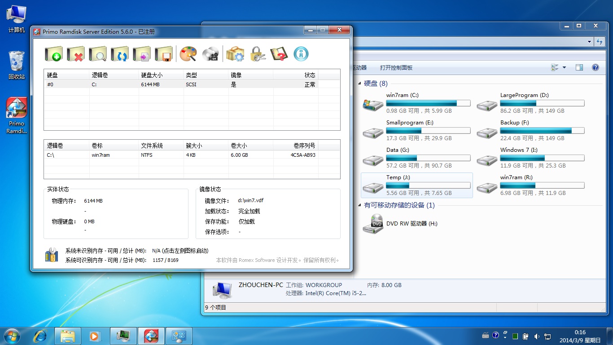This screenshot has height=345, width=613.
Task: Collapse the 硬盘 (8) group
Action: [360, 84]
